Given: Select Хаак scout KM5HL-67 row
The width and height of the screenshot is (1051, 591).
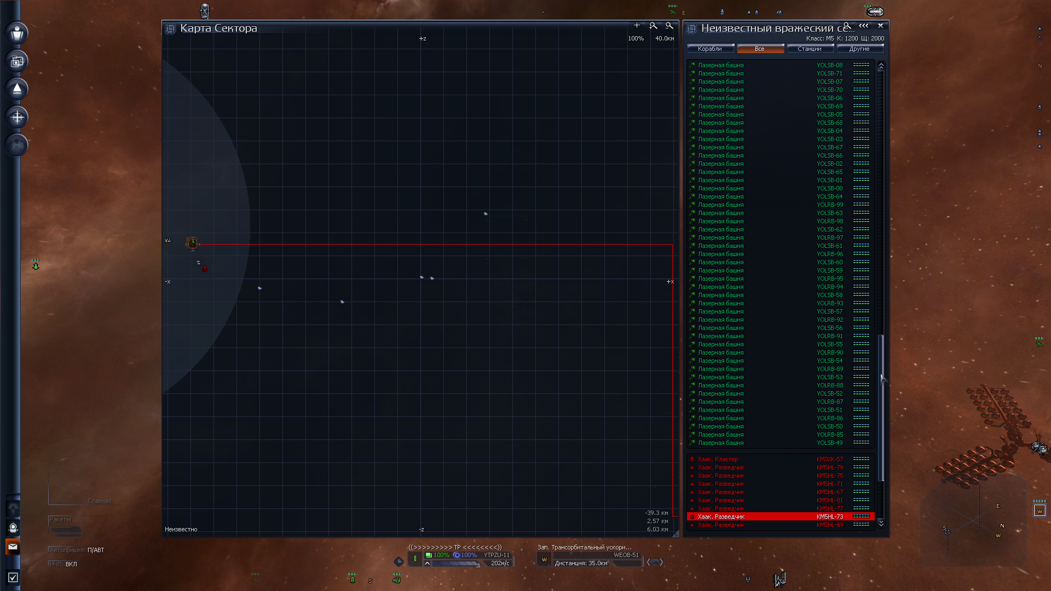Looking at the screenshot, I should pyautogui.click(x=780, y=492).
